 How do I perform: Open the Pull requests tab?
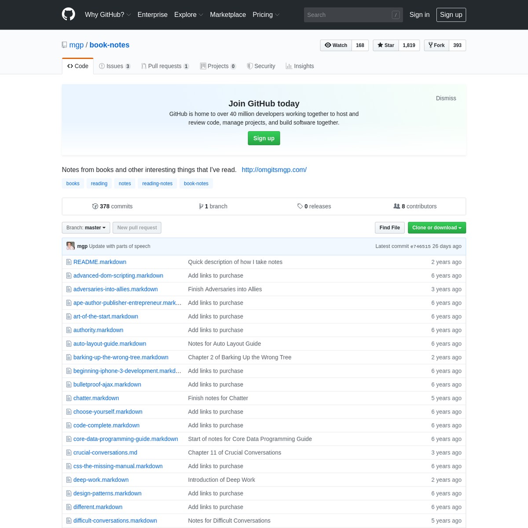[165, 66]
